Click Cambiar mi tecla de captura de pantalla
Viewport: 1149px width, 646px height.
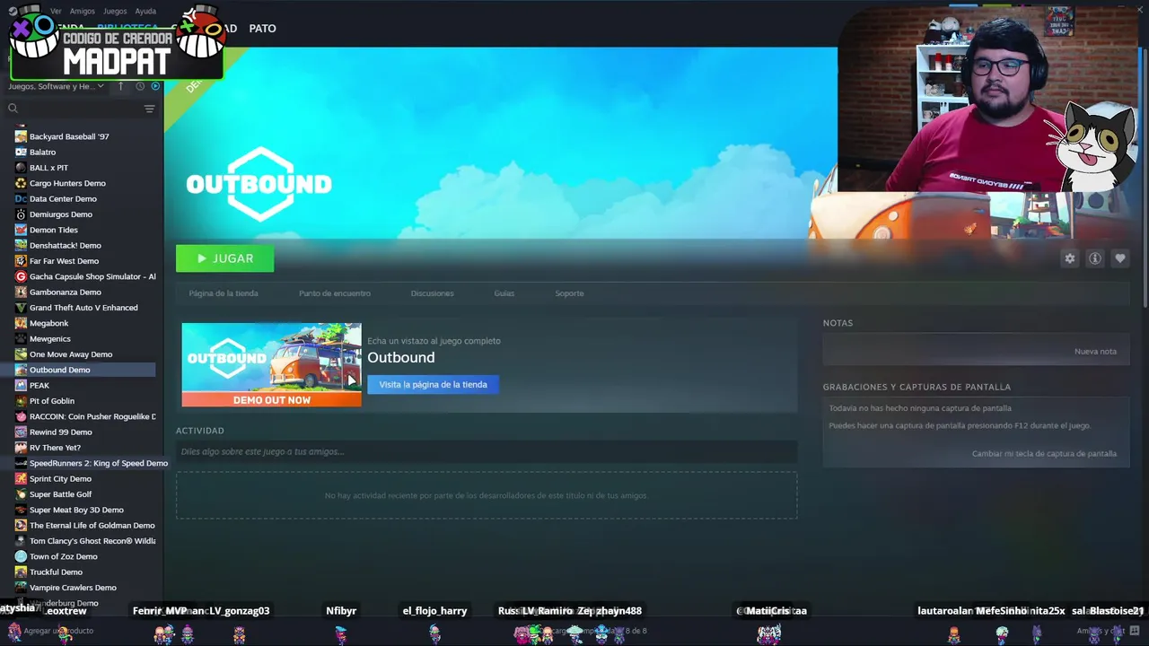click(x=1044, y=454)
